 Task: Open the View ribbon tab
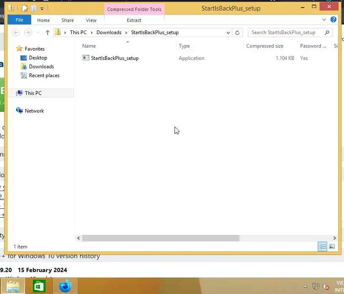click(x=91, y=20)
